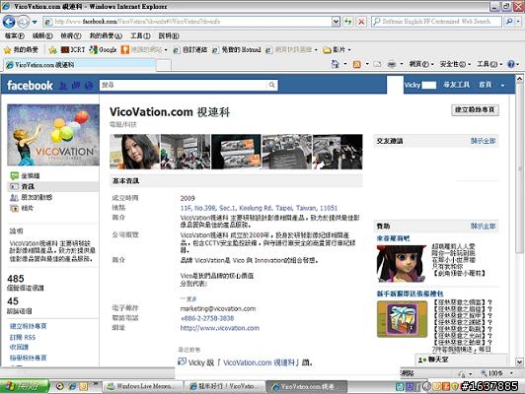The image size is (525, 394).
Task: Click the red Stop loading icon
Action: click(361, 22)
